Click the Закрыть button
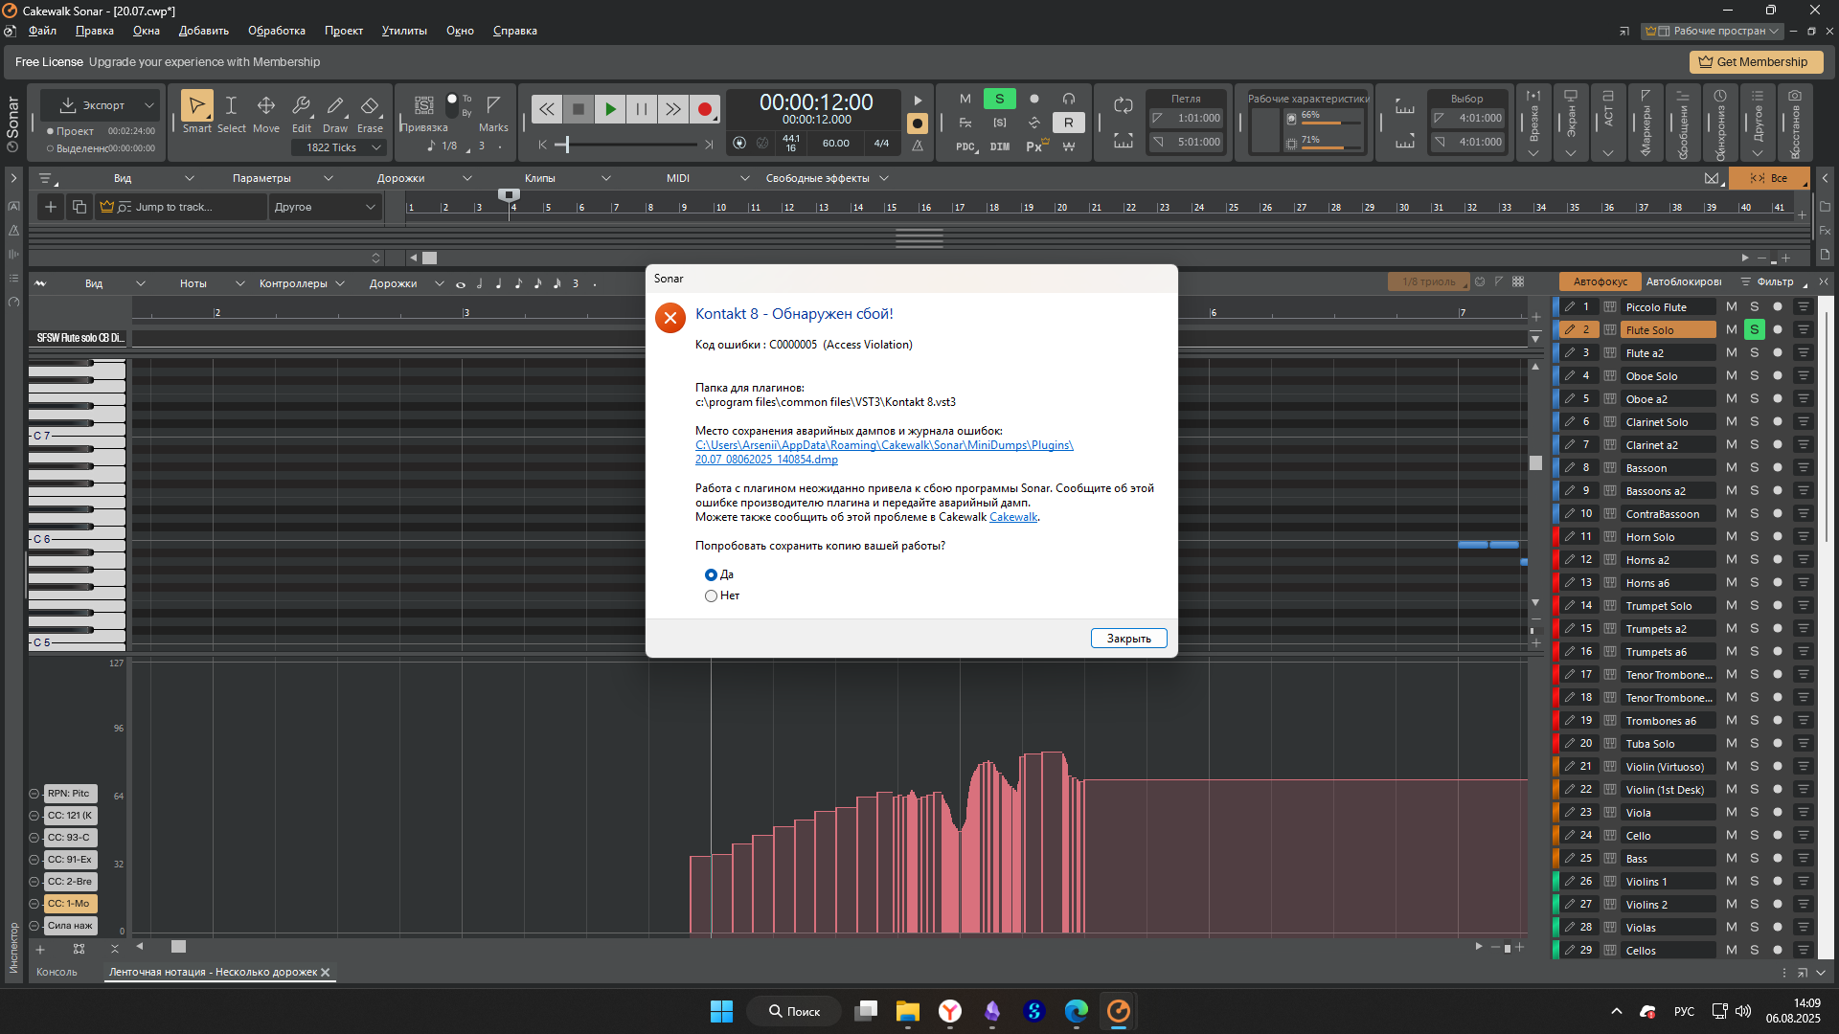The height and width of the screenshot is (1034, 1839). coord(1128,639)
